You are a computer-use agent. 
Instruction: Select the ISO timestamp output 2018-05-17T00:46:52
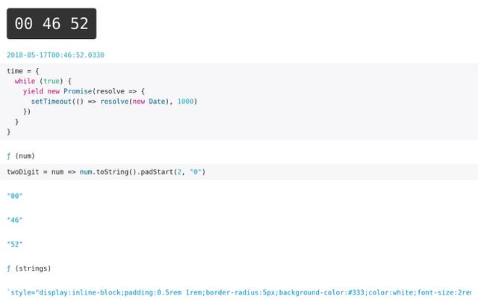(55, 55)
